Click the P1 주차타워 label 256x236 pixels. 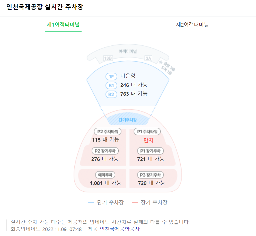point(147,132)
